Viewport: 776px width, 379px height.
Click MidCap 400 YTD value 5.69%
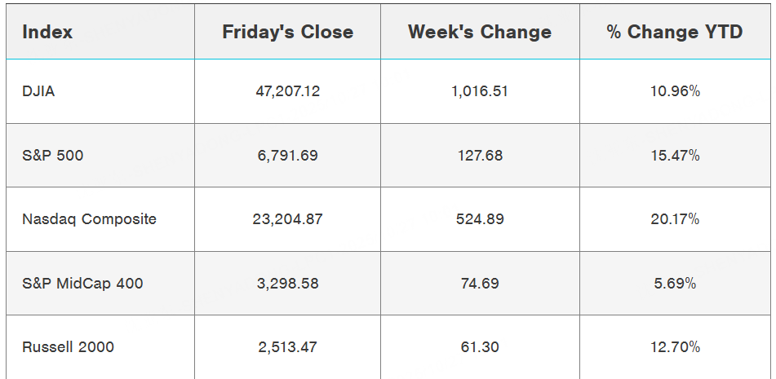675,284
